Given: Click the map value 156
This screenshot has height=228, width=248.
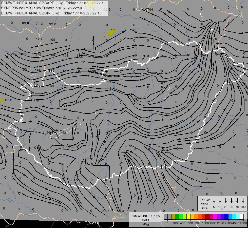Looking at the screenshot, I should point(65,71).
